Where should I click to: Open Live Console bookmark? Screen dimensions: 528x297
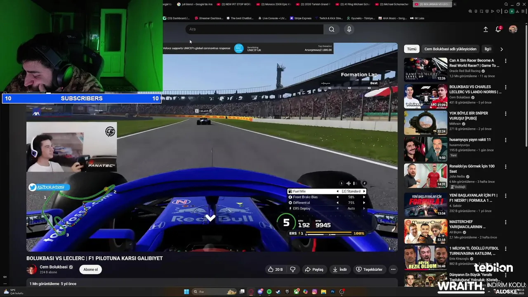coord(272,18)
